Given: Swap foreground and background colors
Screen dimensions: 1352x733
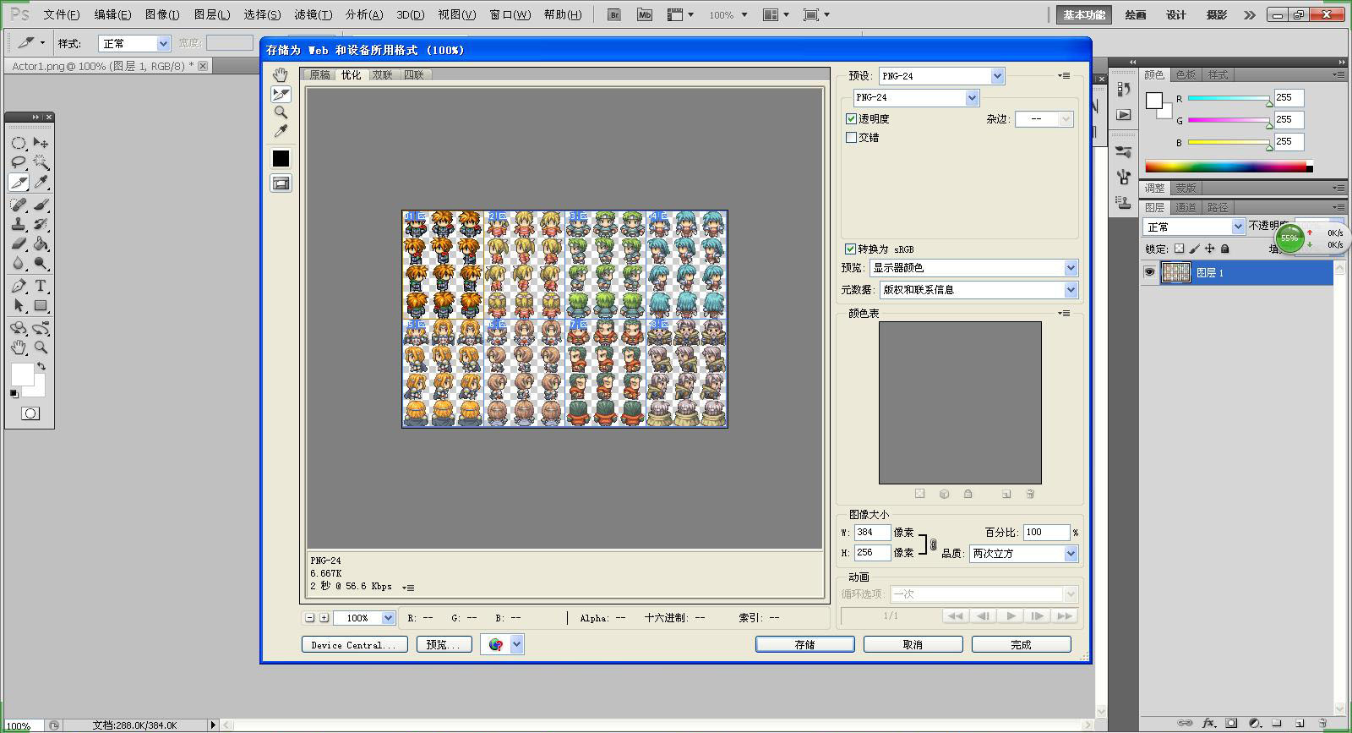Looking at the screenshot, I should pos(41,366).
